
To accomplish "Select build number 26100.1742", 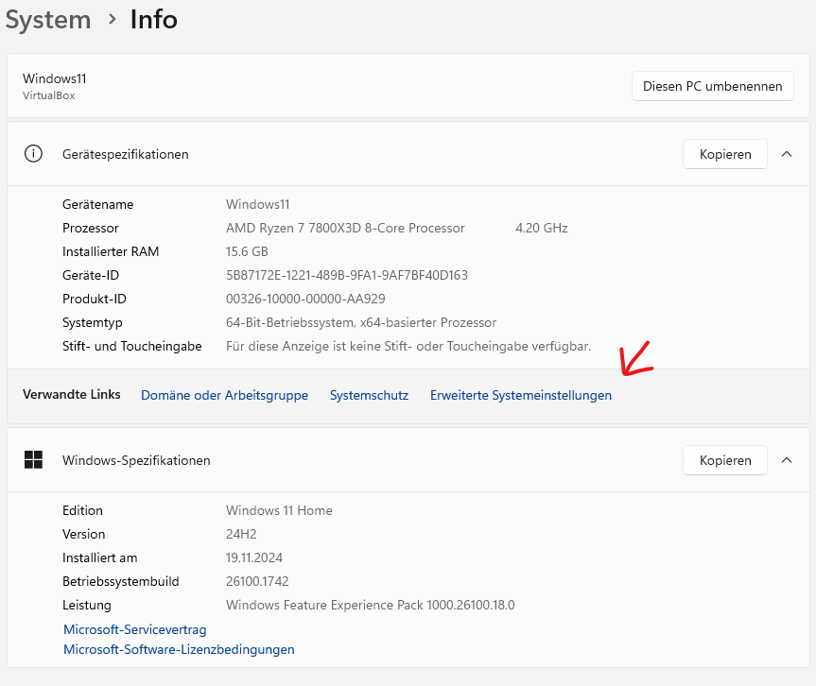I will (257, 581).
